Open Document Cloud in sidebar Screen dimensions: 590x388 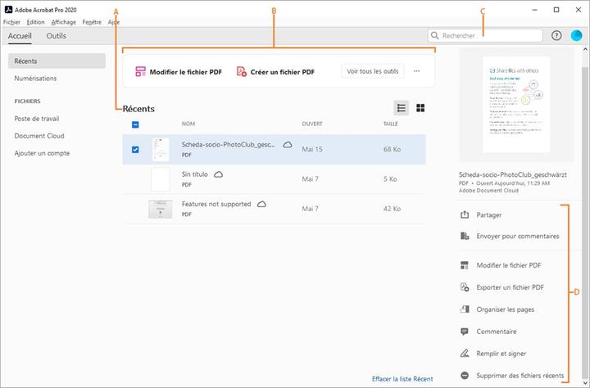[39, 136]
